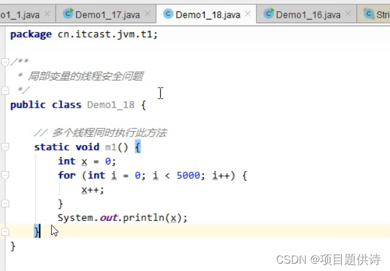Screen dimensions: 390x271
Task: Fold the for loop at its start
Action: 5,175
